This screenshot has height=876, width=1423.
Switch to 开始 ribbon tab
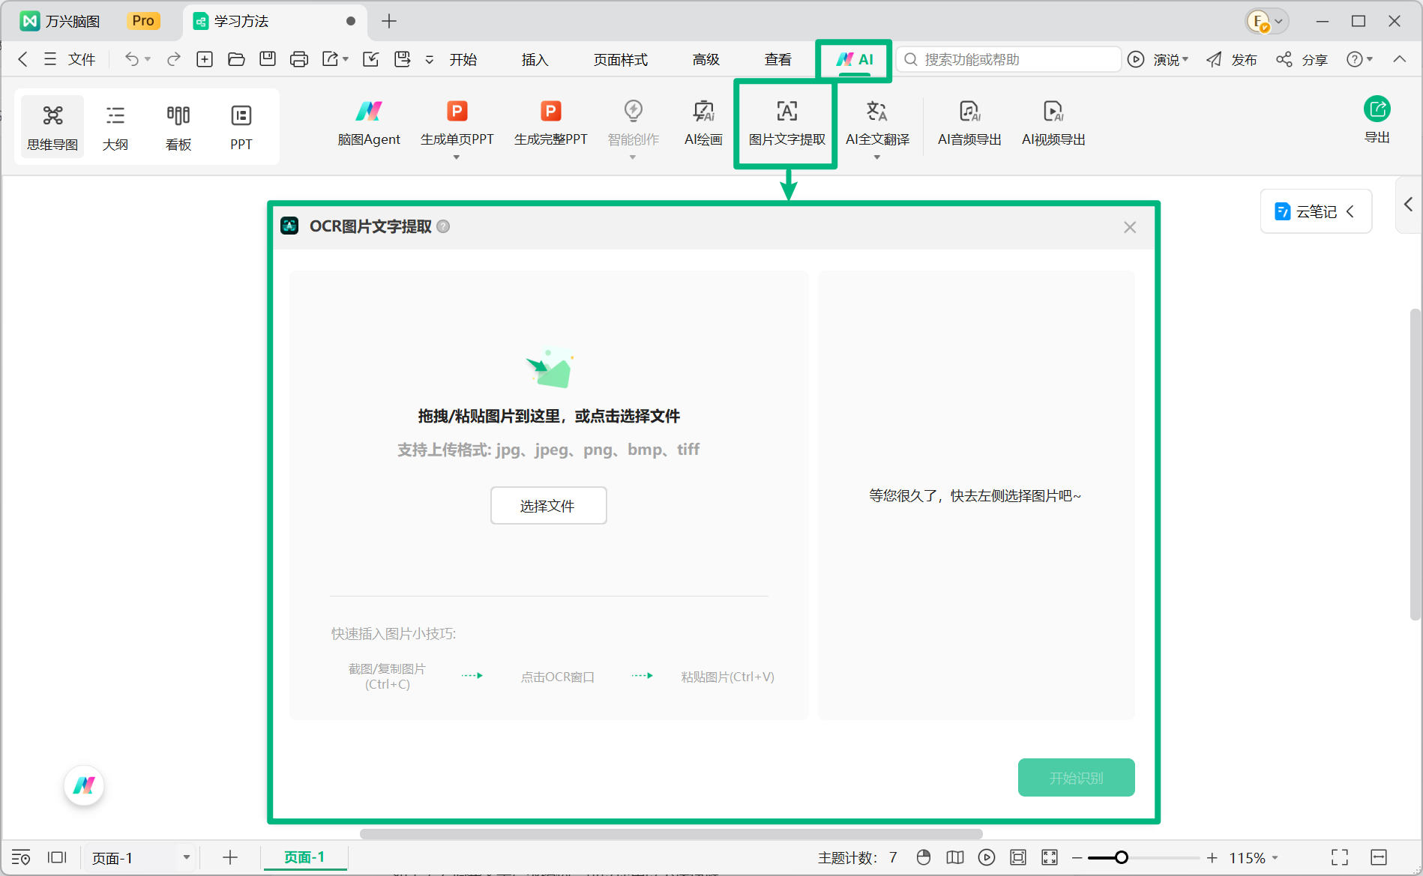pos(463,60)
